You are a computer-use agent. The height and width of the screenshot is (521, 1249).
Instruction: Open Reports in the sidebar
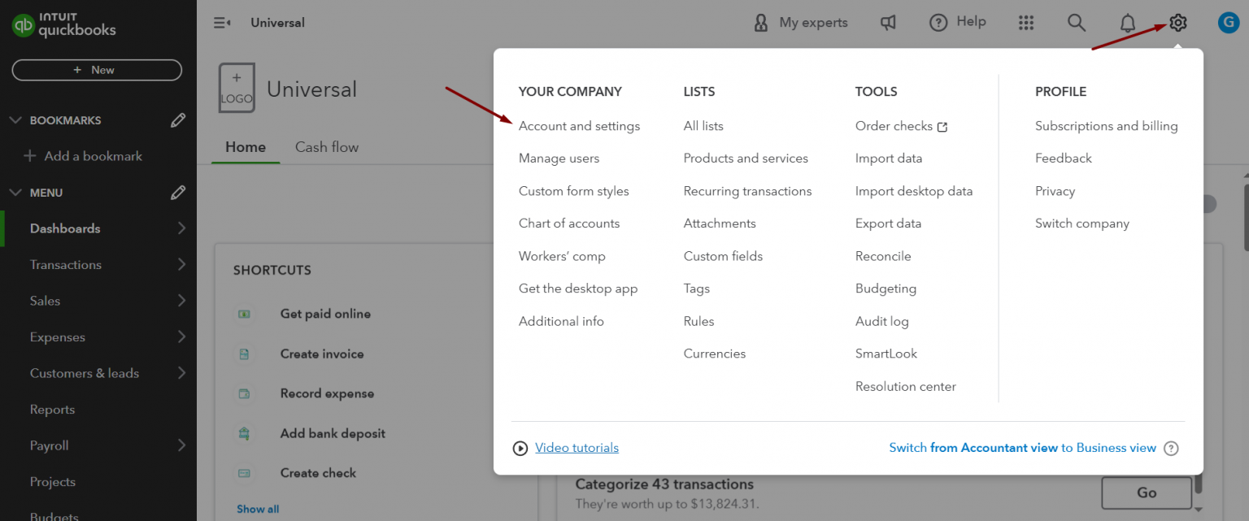click(x=52, y=410)
